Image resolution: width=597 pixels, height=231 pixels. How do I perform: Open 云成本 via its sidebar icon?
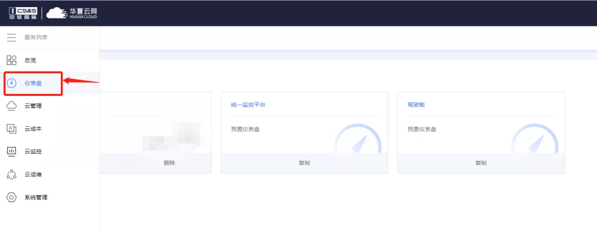click(11, 128)
